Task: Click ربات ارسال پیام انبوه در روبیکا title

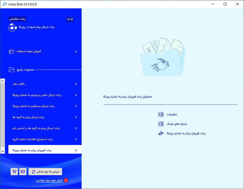Action: 37,27
